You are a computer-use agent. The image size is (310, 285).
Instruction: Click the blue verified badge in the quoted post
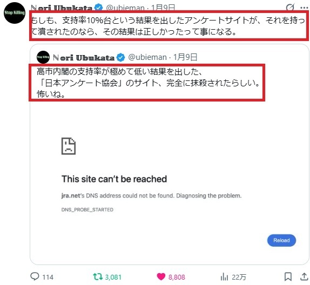(x=120, y=58)
